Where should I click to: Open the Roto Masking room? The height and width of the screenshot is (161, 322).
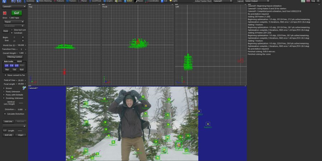[x=44, y=1]
